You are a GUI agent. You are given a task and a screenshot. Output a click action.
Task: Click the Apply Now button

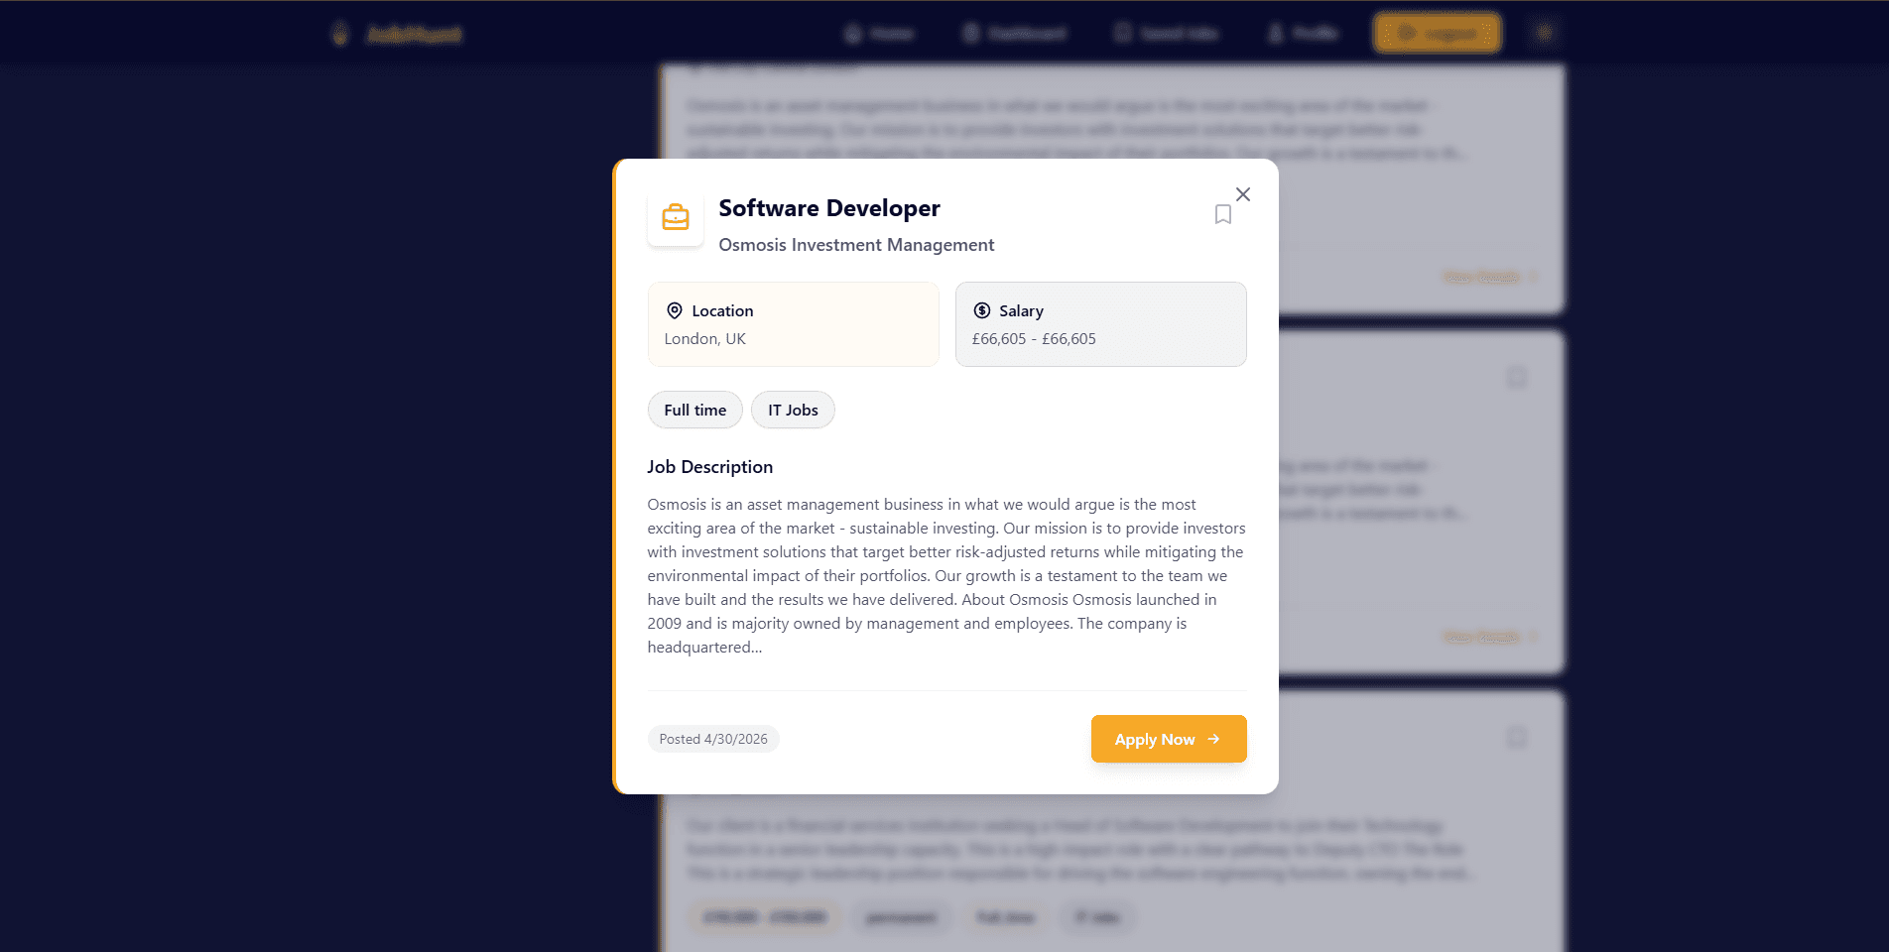point(1169,739)
